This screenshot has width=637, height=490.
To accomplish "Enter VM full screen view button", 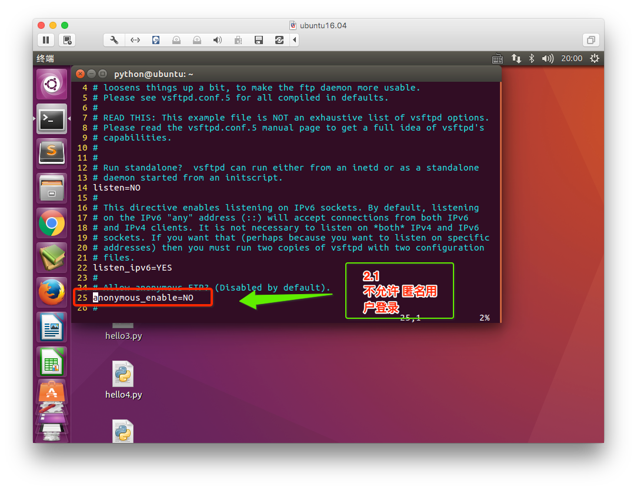I will [590, 40].
